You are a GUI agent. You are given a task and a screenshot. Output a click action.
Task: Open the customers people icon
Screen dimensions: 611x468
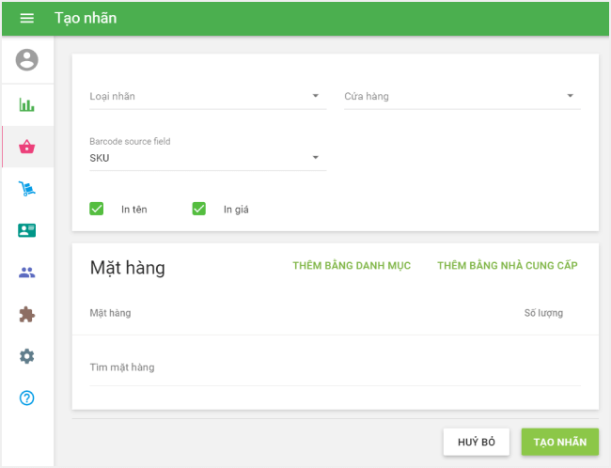26,273
